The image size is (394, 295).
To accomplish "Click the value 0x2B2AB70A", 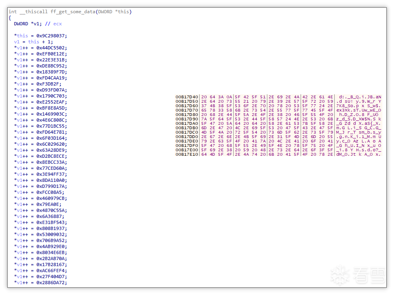I will (50, 259).
